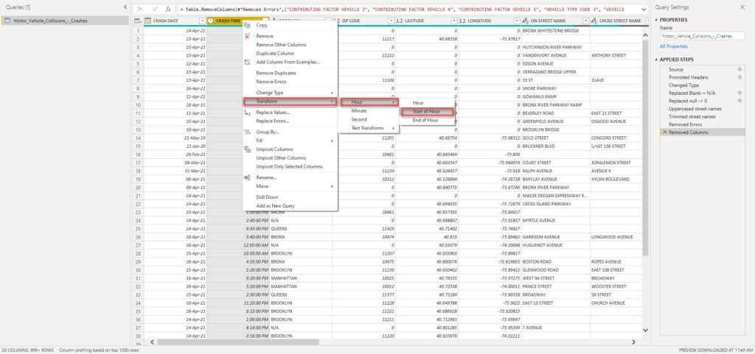Select Remove Duplicates in context menu
Screen dimensions: 755x354
(x=276, y=73)
